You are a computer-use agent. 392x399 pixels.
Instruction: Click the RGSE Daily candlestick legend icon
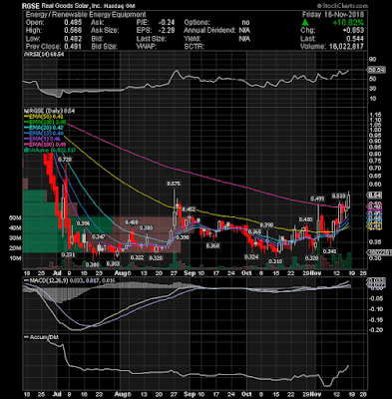pyautogui.click(x=25, y=111)
